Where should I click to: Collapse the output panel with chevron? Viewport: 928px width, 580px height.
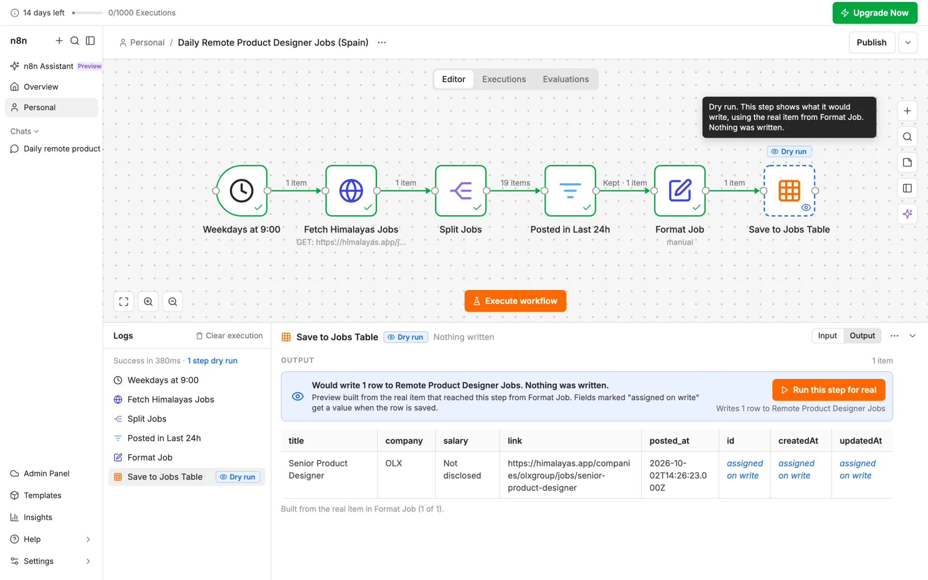pos(913,336)
